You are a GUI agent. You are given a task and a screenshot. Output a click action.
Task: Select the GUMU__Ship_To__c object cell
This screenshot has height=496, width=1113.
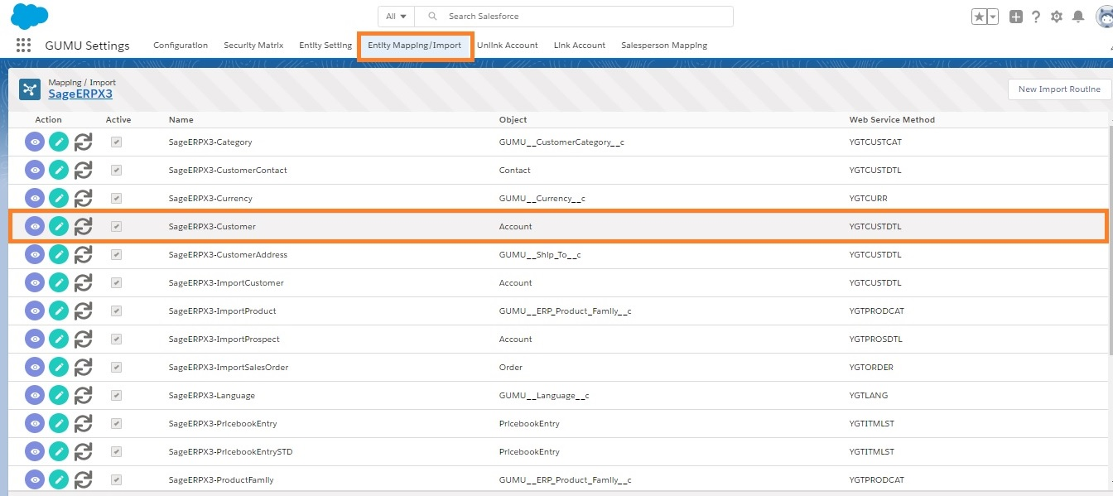click(x=540, y=255)
